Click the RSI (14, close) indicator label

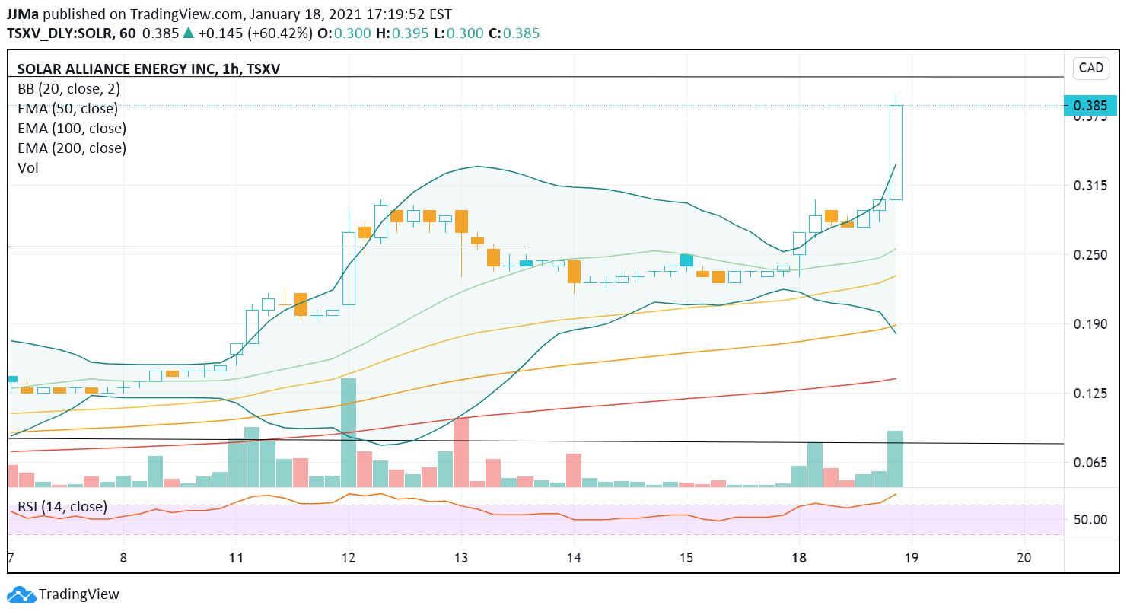[62, 507]
